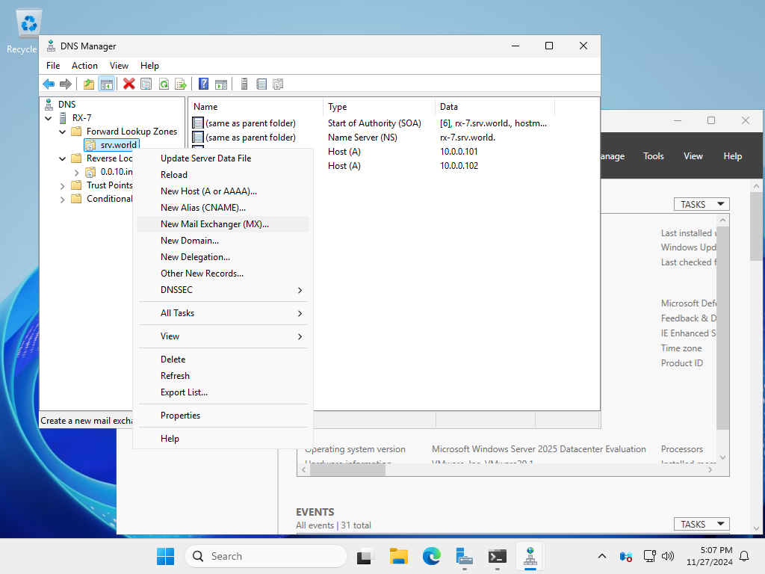
Task: Select the Trust Points folder
Action: (x=109, y=185)
